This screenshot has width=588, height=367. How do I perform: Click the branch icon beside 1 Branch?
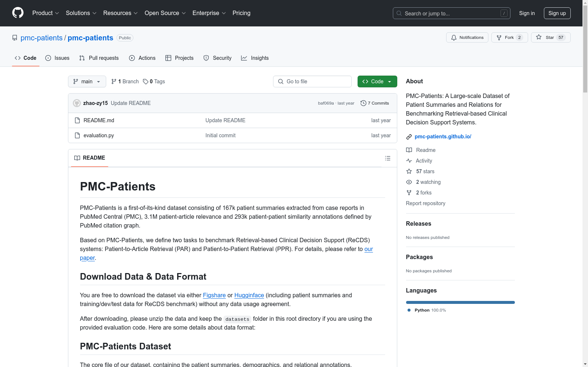[x=114, y=81]
